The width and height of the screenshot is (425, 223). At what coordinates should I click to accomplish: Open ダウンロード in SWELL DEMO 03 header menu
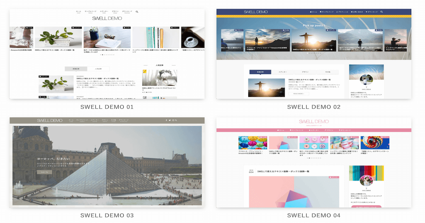click(124, 120)
